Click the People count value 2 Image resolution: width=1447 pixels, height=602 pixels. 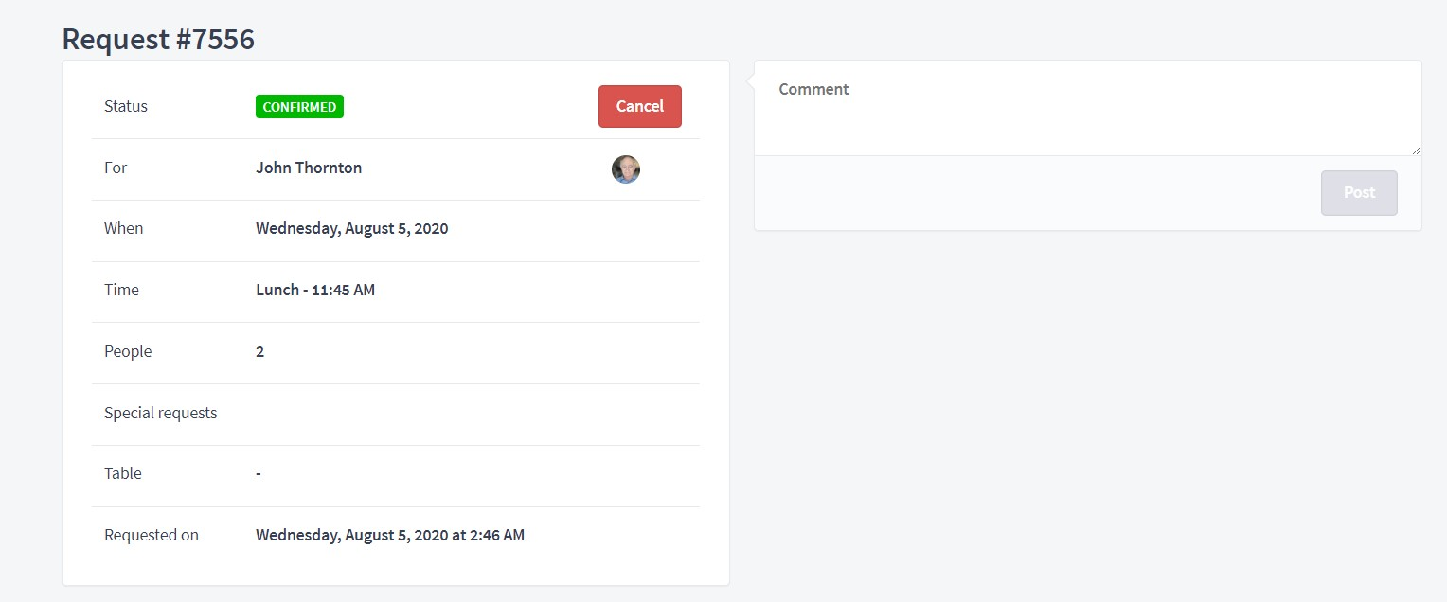coord(259,351)
